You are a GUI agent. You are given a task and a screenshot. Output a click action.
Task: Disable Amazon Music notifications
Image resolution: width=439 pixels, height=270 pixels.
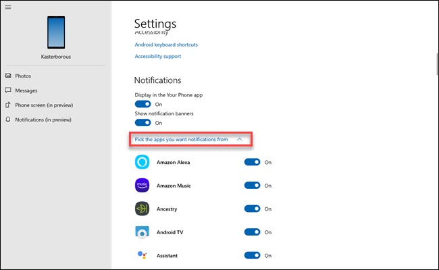coord(253,185)
